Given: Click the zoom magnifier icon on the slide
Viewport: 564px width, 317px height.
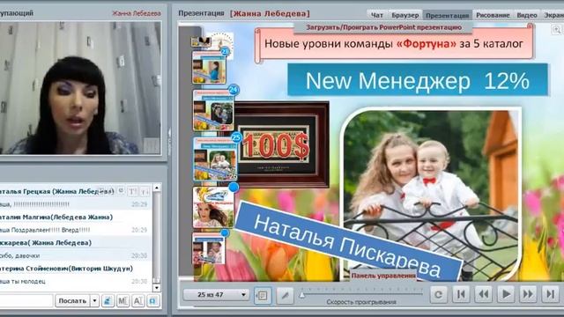Looking at the screenshot, I should click(557, 30).
